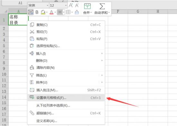The image size is (177, 126).
Task: Choose 插入批注(M)... menu entry
Action: [x=66, y=90]
